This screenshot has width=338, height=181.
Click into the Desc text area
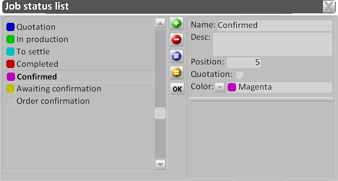(x=272, y=44)
